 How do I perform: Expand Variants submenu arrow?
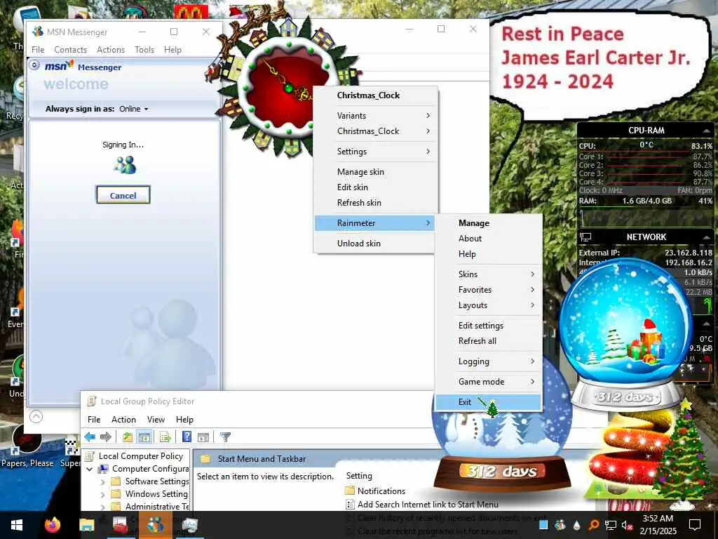[x=428, y=116]
